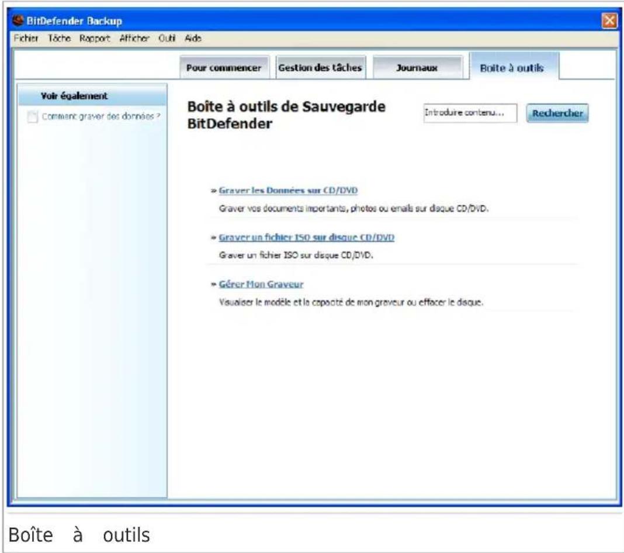Open the Tâche menu

click(x=59, y=38)
